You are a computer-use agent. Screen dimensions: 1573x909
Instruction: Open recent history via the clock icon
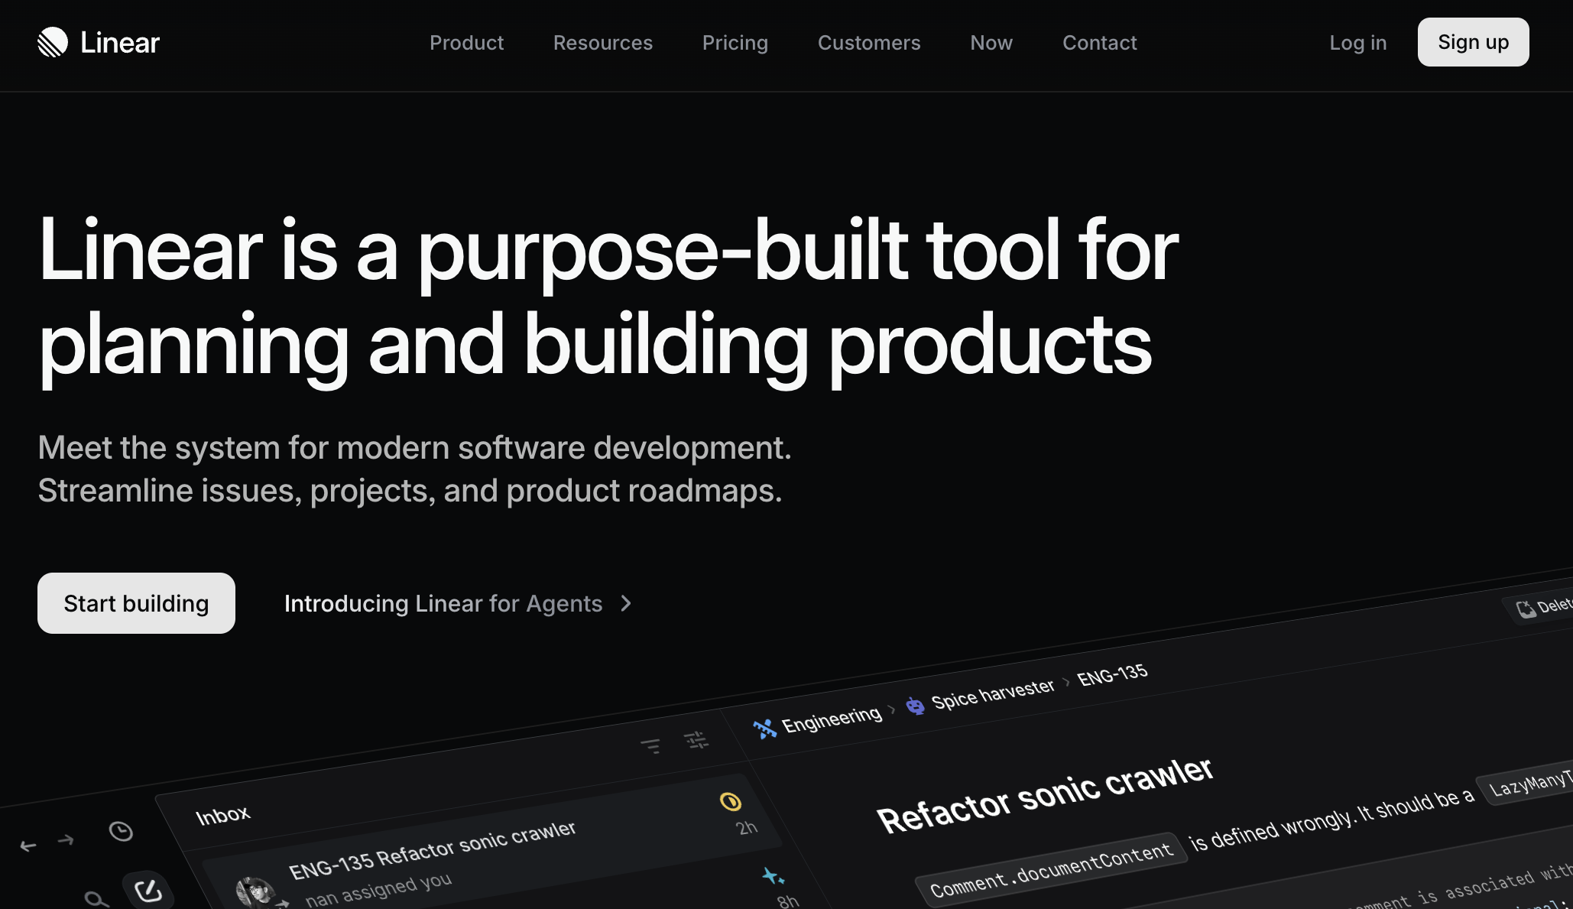tap(121, 831)
